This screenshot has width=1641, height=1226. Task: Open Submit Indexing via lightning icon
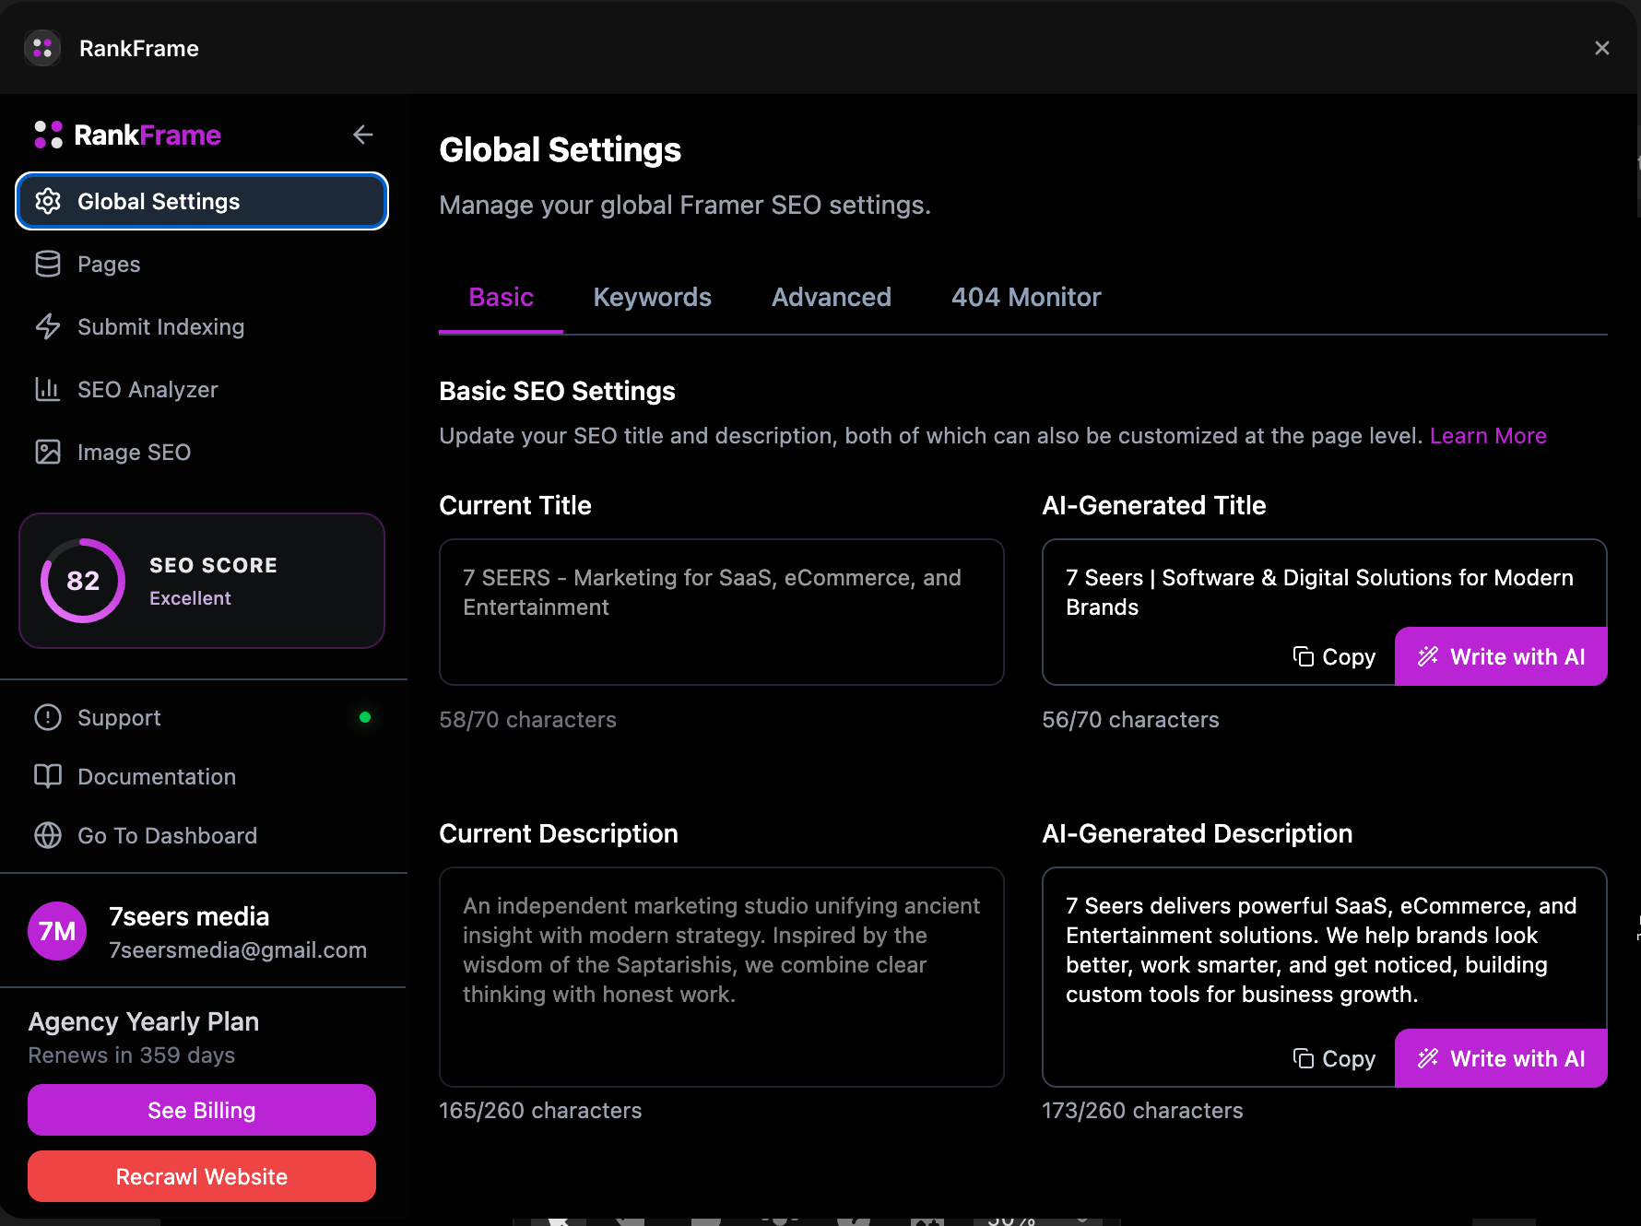click(x=47, y=326)
